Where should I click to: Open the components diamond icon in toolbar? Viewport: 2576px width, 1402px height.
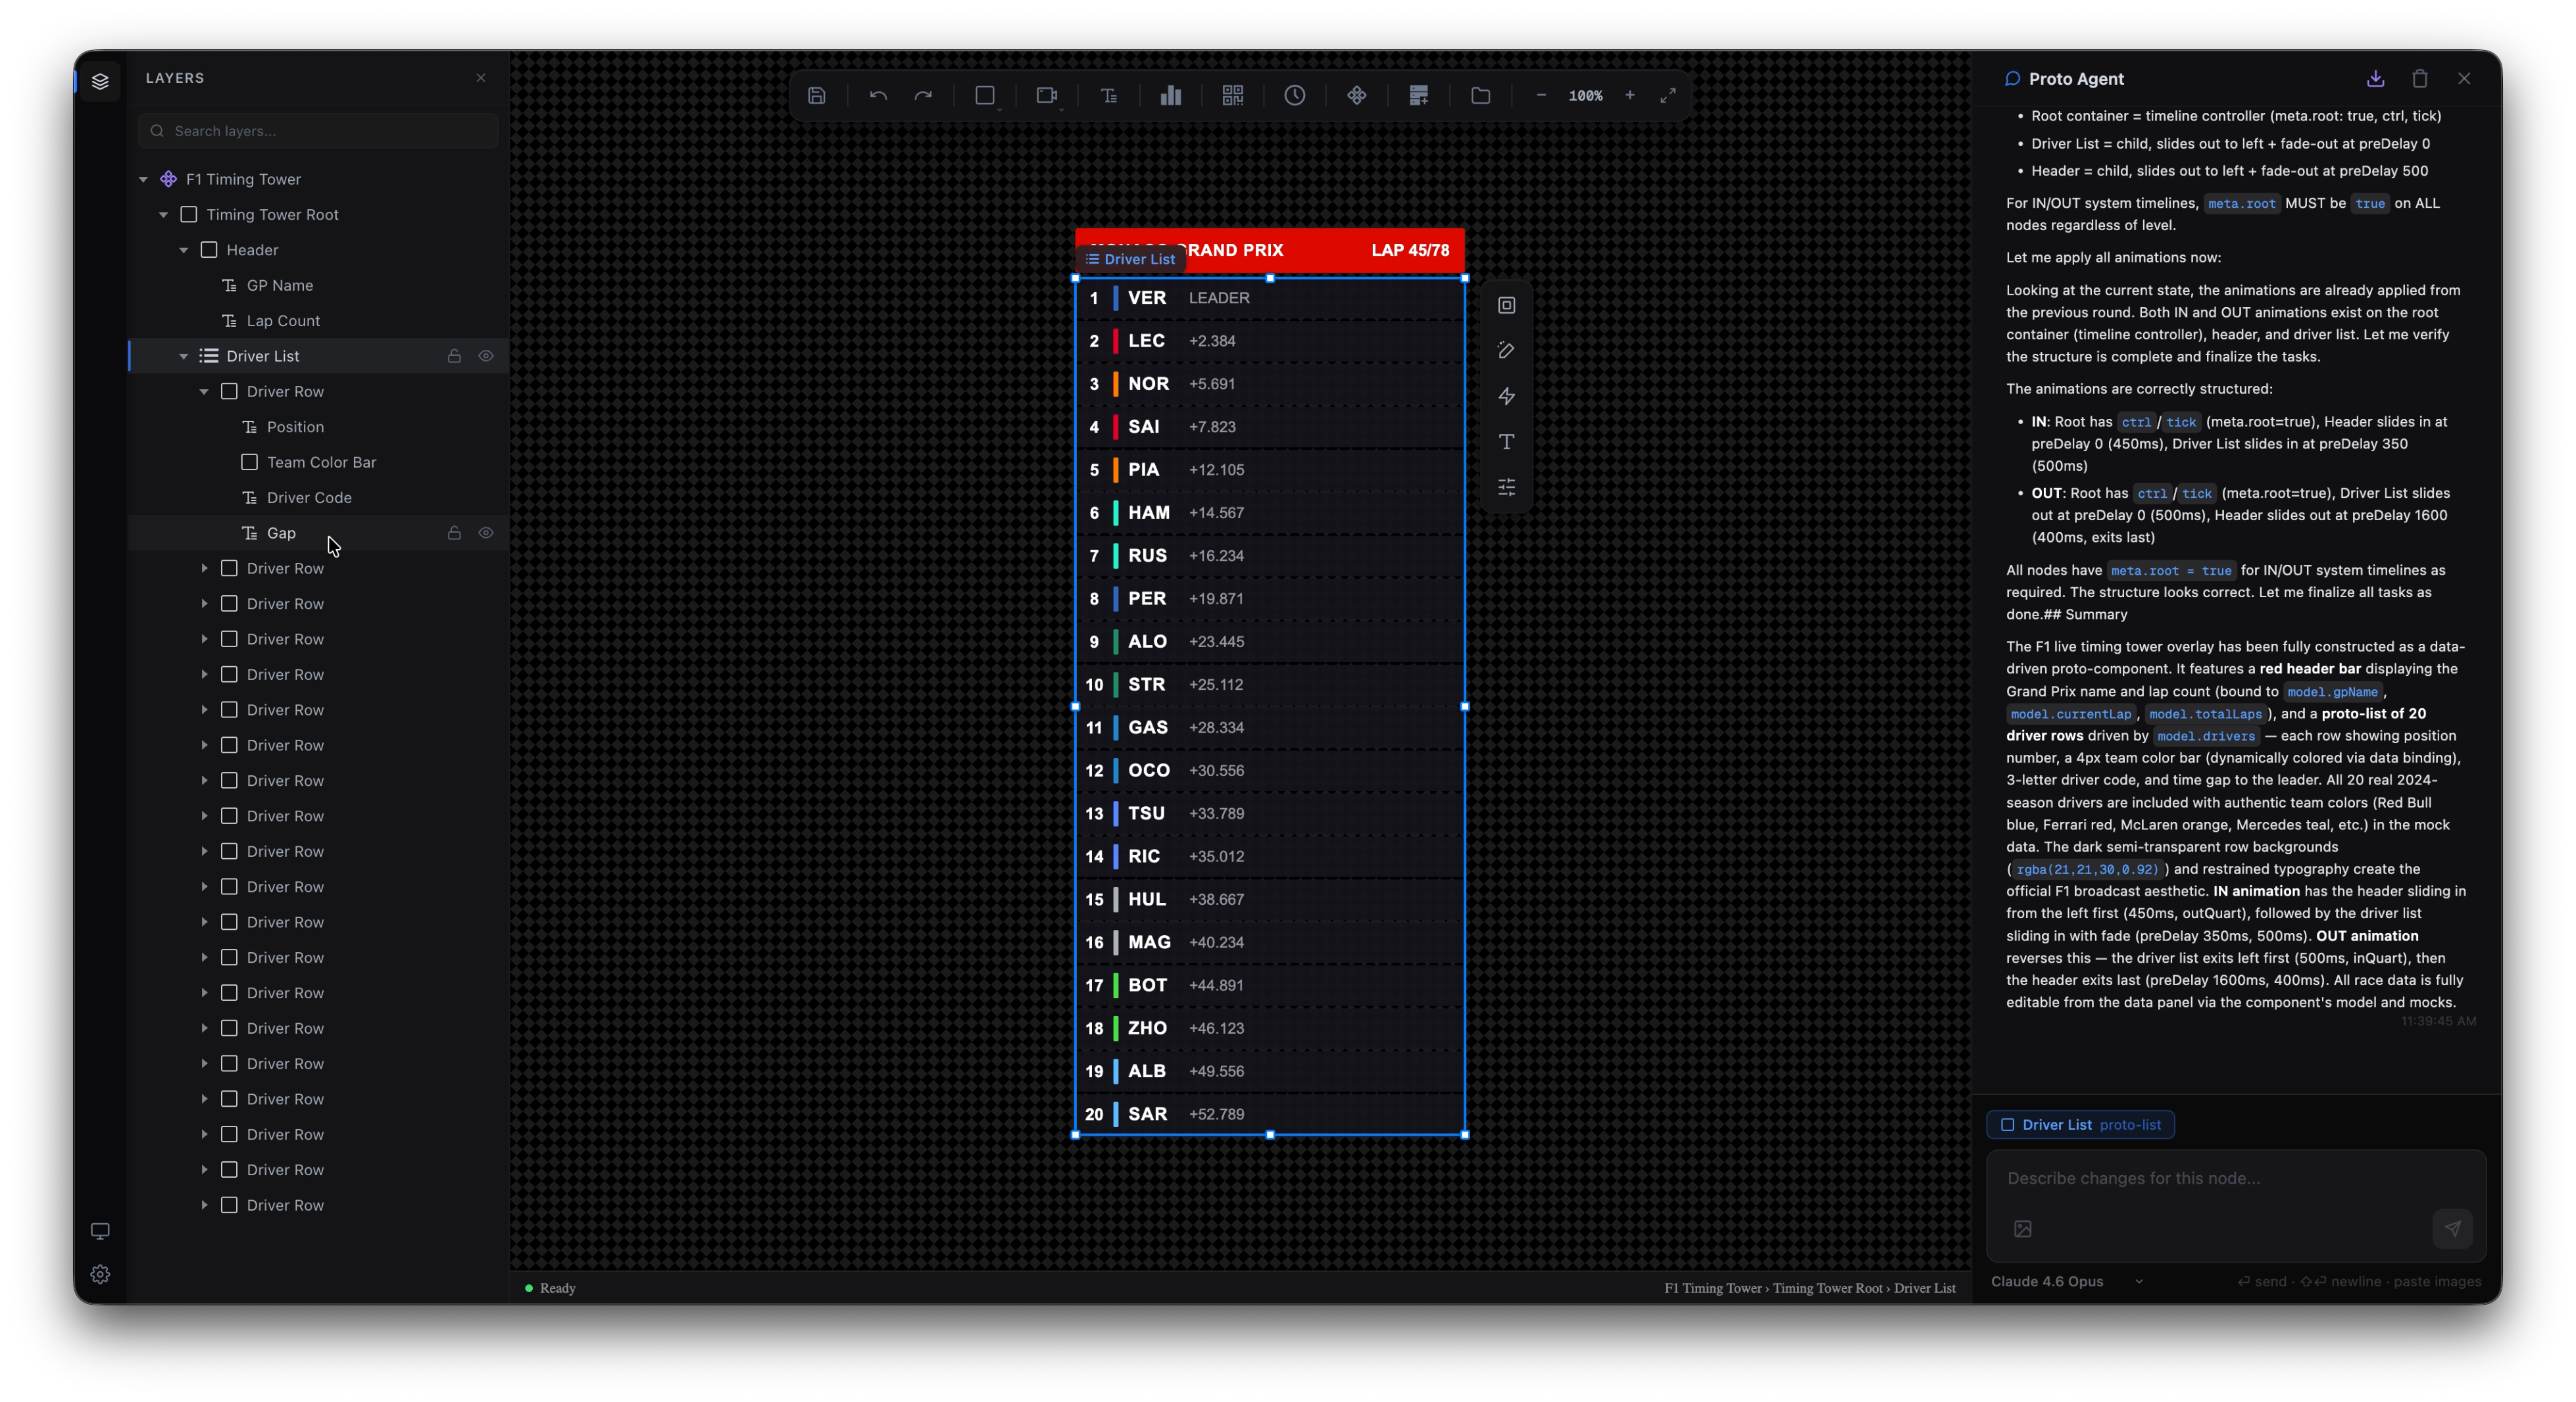pos(1357,96)
